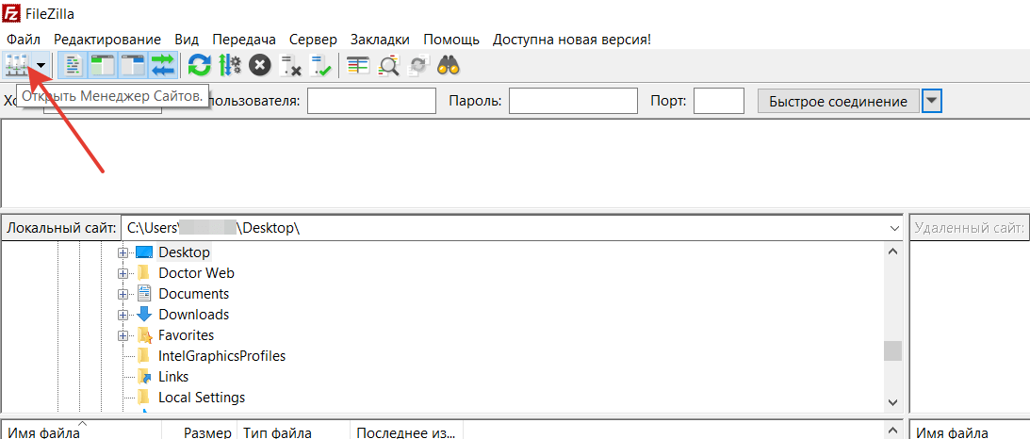The image size is (1030, 439).
Task: Toggle the local directory tree view
Action: tap(102, 65)
